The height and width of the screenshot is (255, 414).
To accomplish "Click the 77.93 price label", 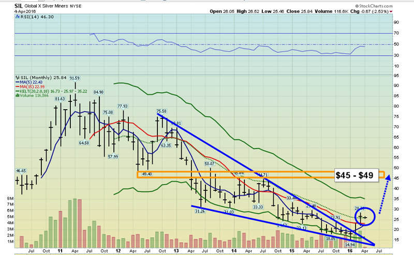I will (123, 106).
